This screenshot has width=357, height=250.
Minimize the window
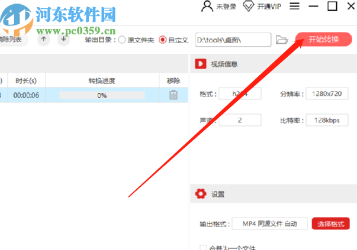pyautogui.click(x=313, y=6)
